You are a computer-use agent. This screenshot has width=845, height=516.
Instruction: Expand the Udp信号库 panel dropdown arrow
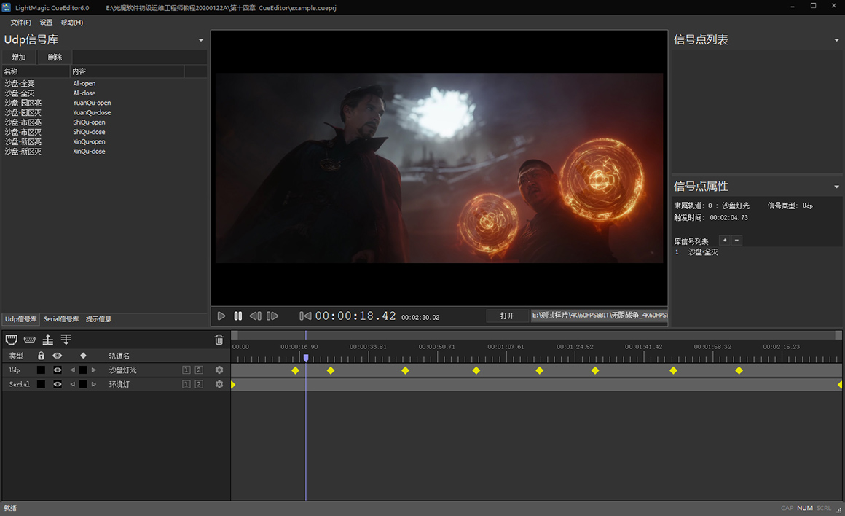point(201,40)
